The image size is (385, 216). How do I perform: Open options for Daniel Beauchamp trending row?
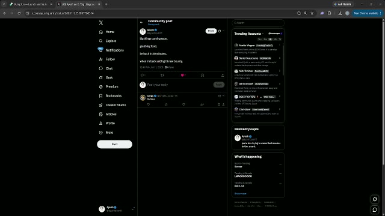279,58
